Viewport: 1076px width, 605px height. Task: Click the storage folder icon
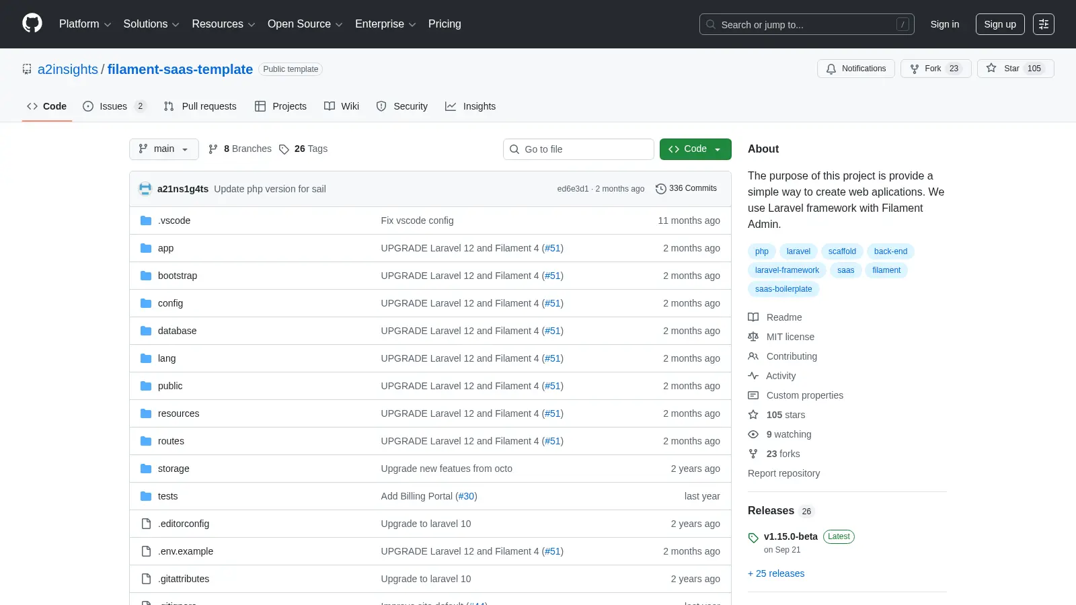coord(146,469)
